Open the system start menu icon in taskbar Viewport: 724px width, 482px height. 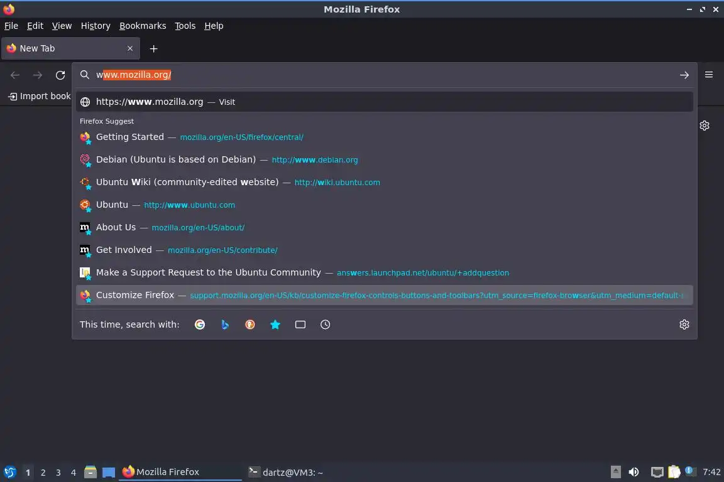tap(9, 472)
